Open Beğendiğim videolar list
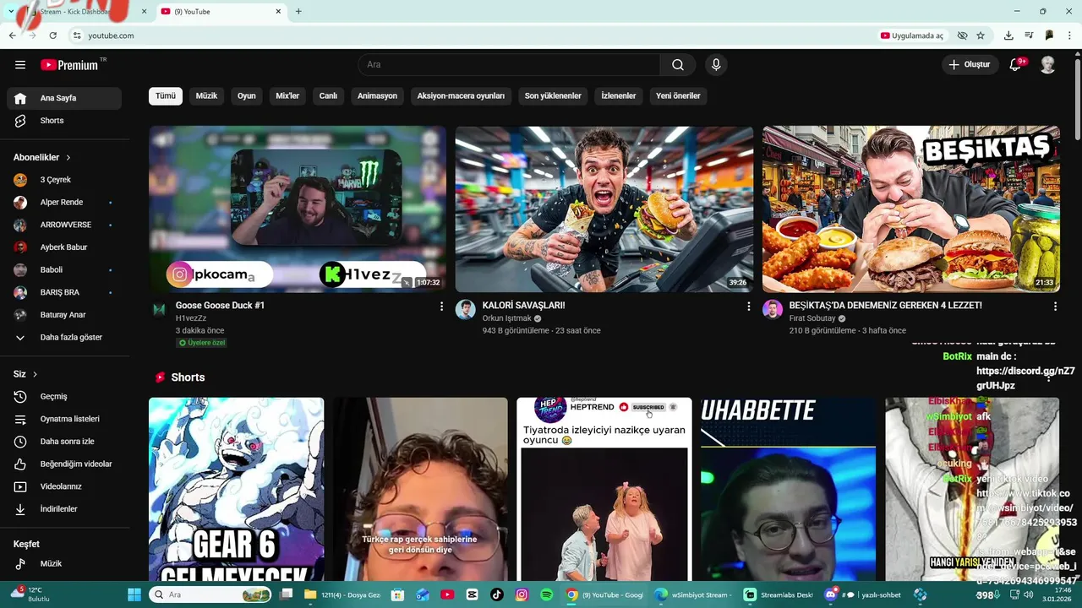1082x608 pixels. click(64, 464)
